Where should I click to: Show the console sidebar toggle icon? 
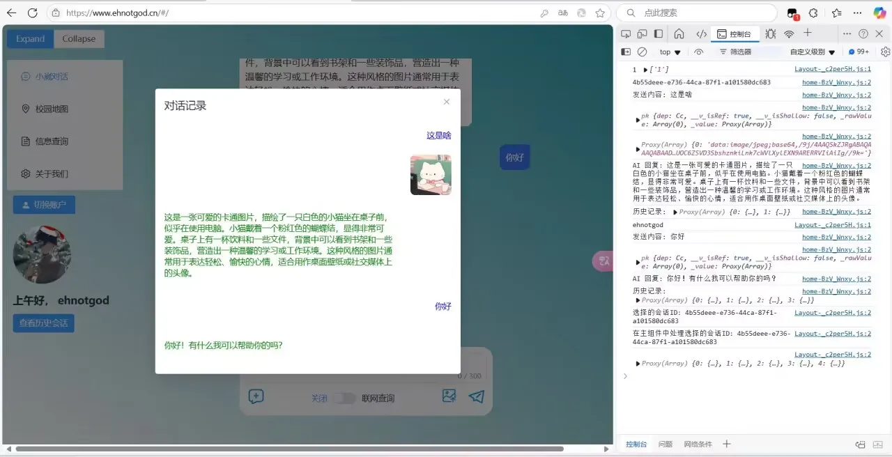tap(626, 52)
